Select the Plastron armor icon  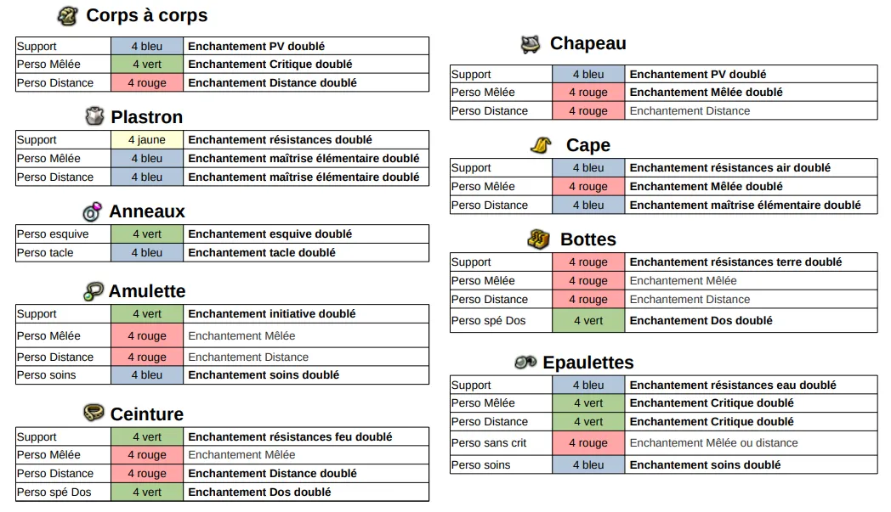[x=94, y=116]
